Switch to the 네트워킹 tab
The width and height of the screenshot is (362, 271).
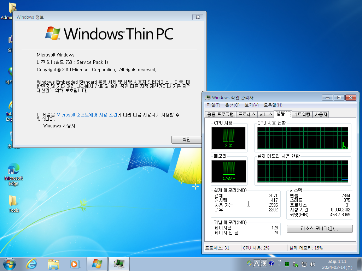tap(302, 115)
